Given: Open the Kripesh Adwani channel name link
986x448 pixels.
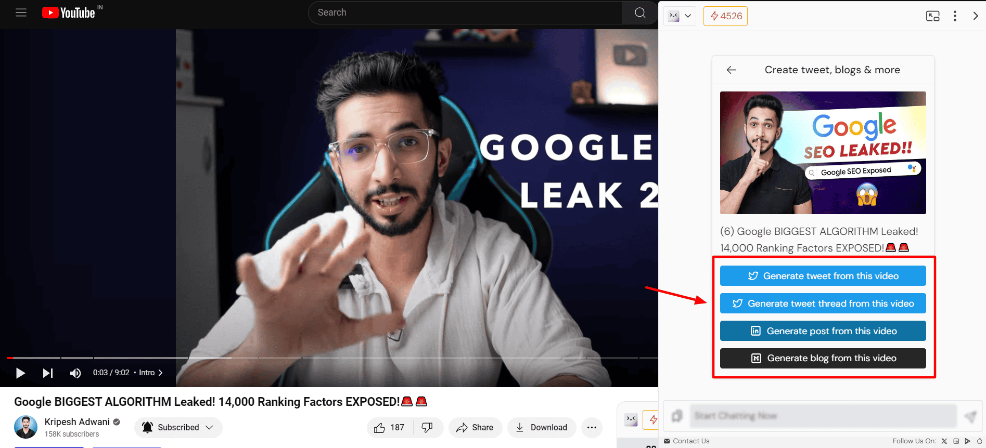Looking at the screenshot, I should [77, 422].
